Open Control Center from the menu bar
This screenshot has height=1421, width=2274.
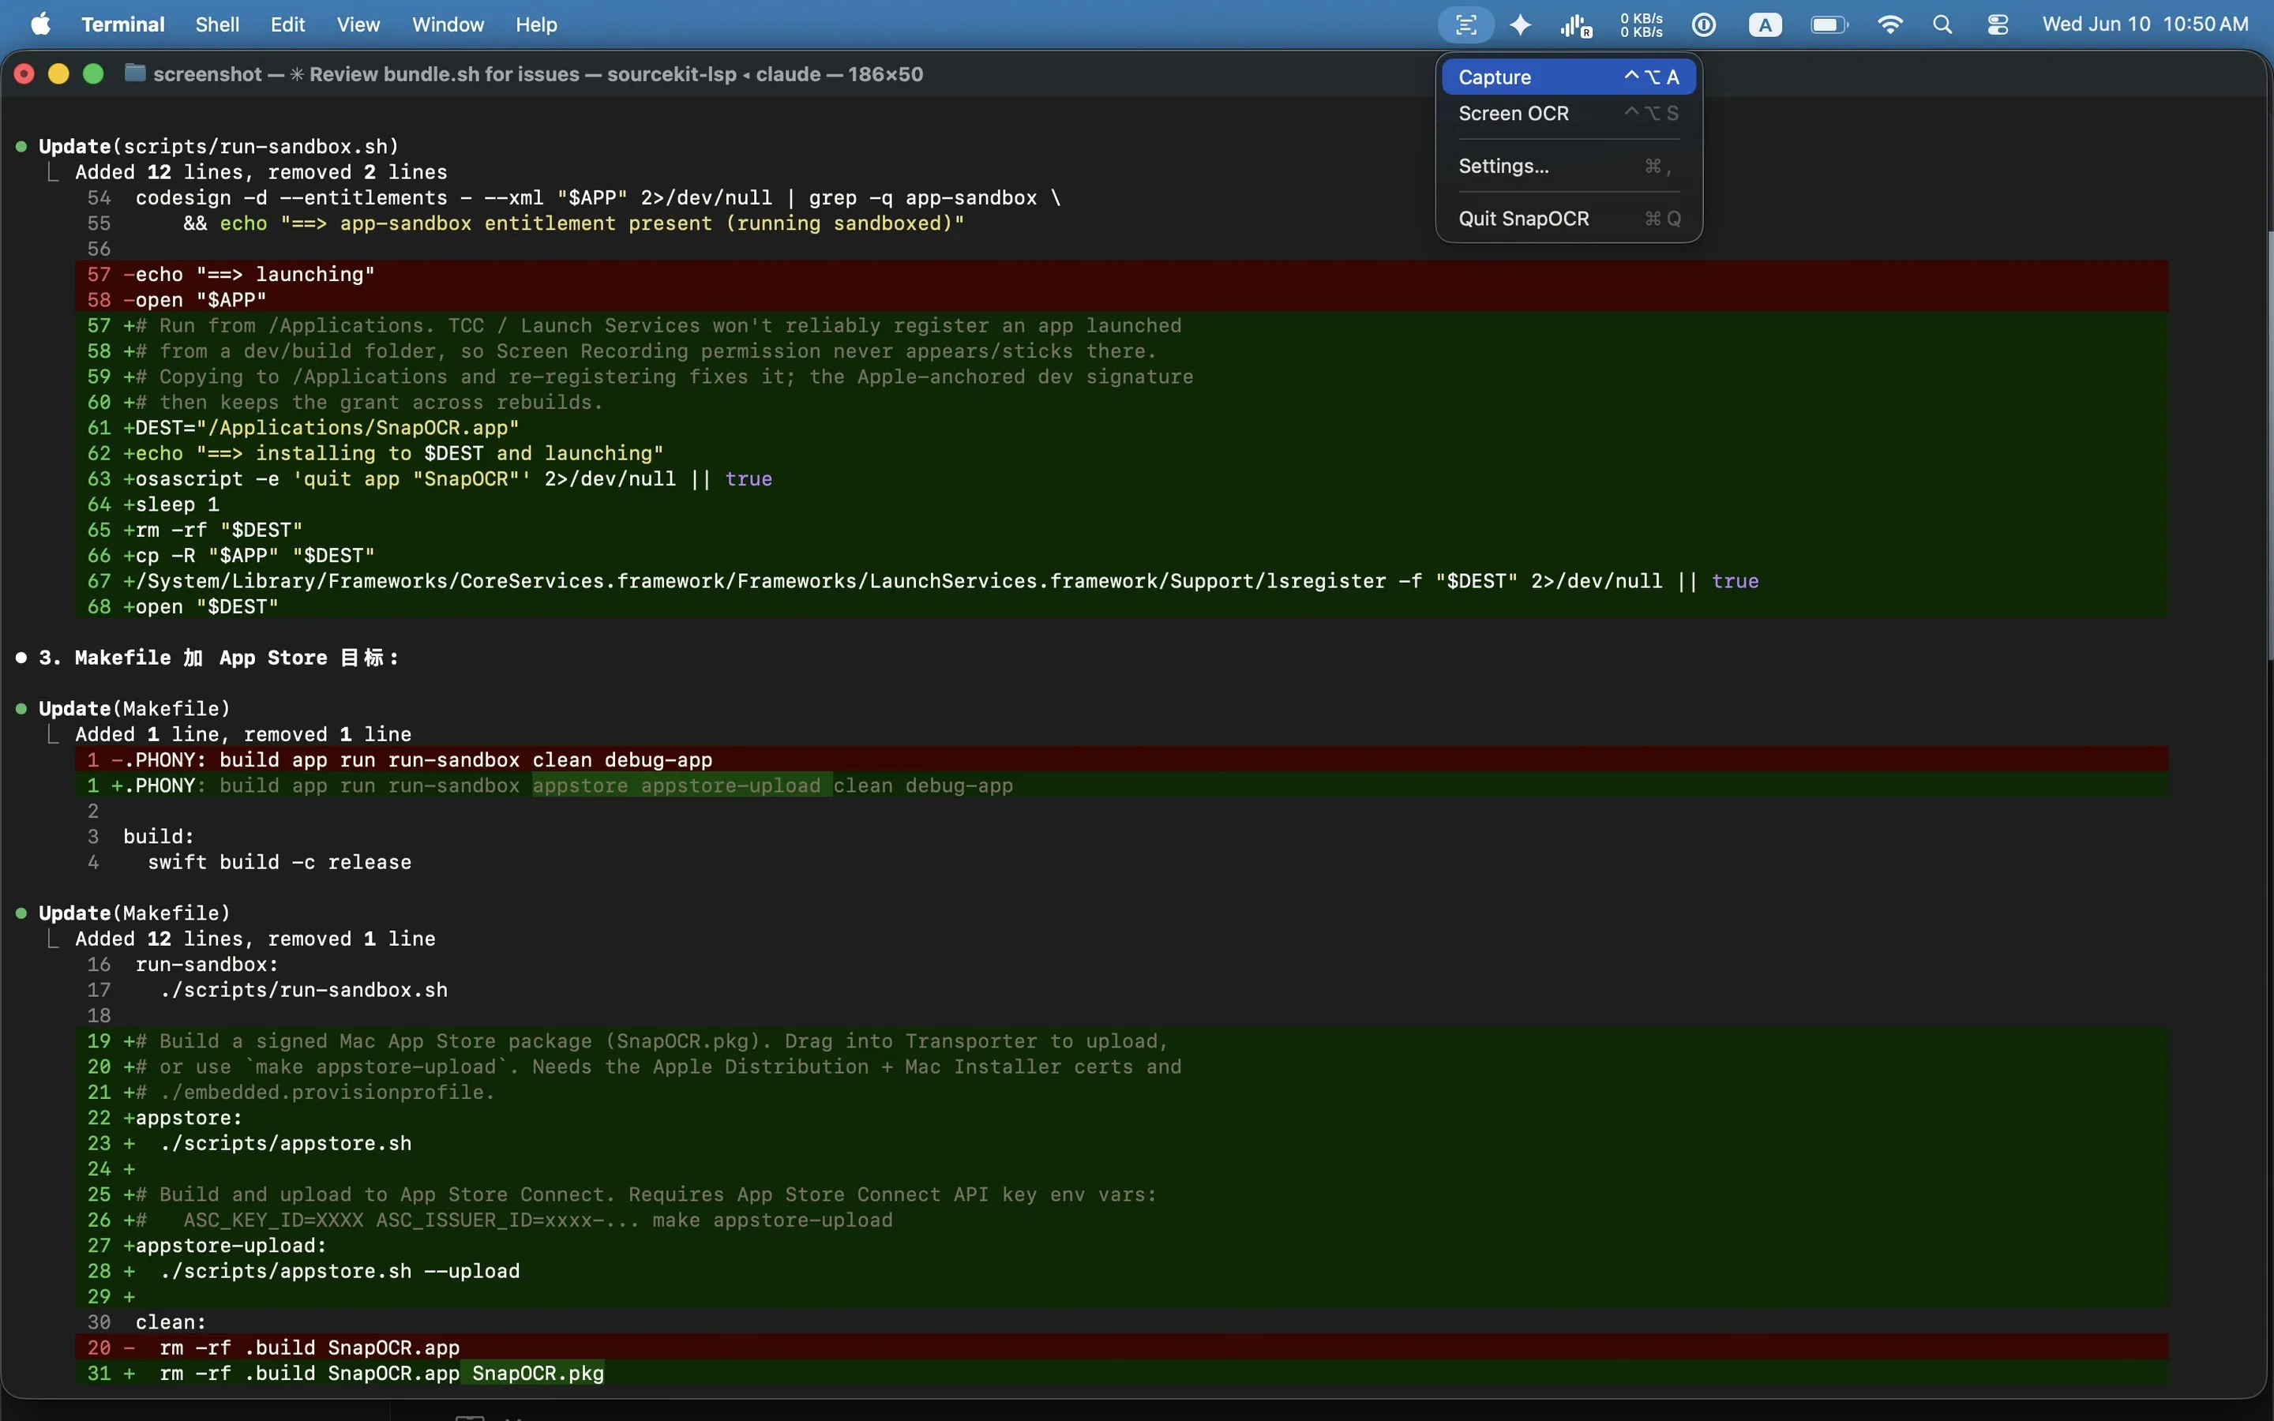coord(1998,24)
